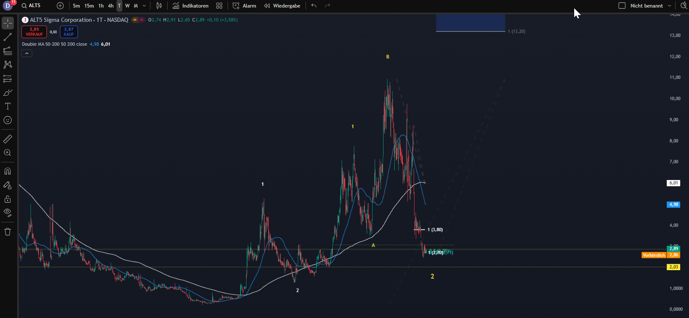Select the trend line drawing tool

pyautogui.click(x=8, y=37)
